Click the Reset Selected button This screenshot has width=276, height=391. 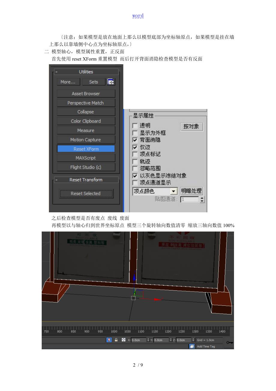click(86, 194)
